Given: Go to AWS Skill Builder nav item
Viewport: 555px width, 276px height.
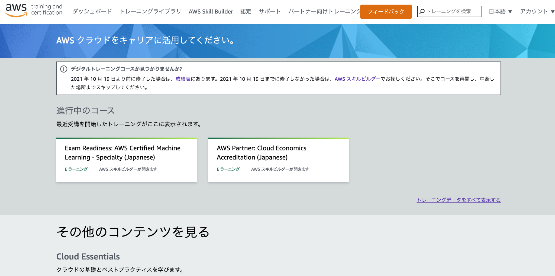Looking at the screenshot, I should 211,11.
